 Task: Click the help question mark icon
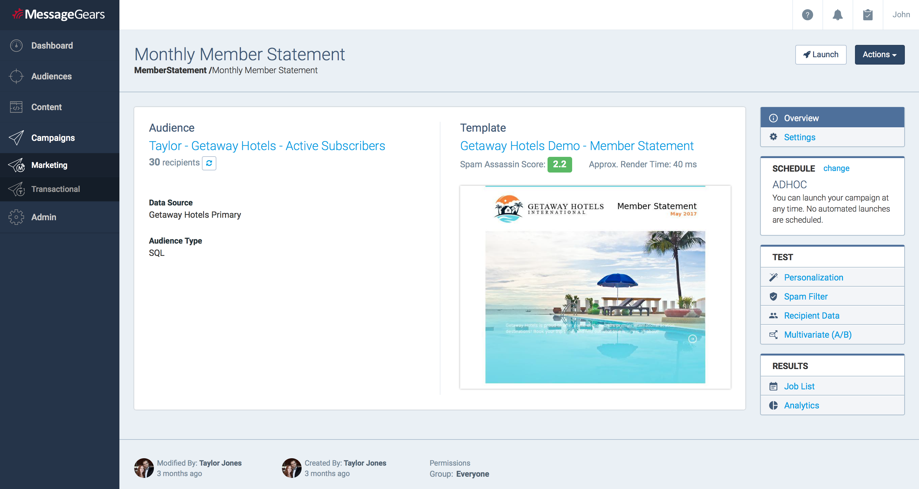click(807, 15)
